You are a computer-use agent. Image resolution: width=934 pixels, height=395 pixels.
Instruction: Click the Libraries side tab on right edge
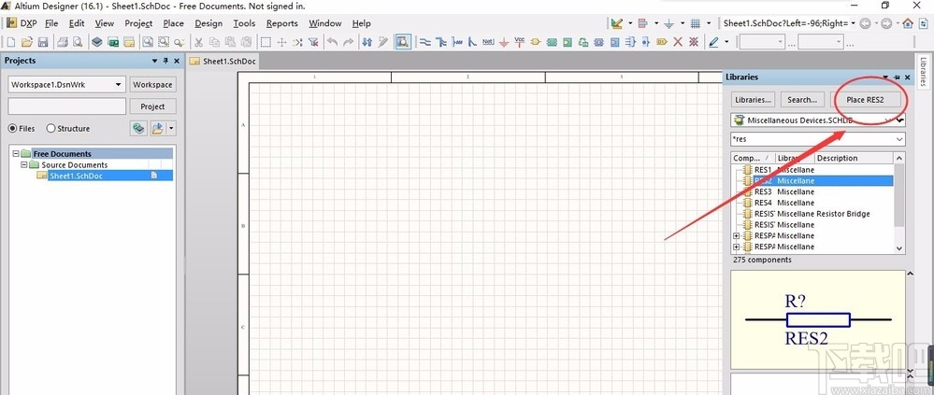click(923, 71)
